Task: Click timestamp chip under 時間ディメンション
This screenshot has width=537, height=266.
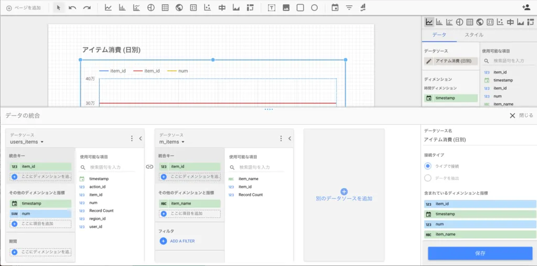Action: 450,98
